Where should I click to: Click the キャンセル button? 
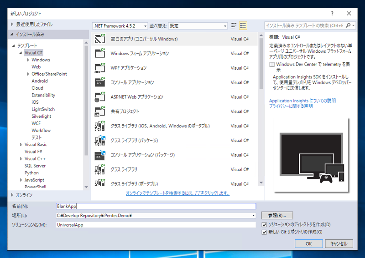[x=339, y=243]
